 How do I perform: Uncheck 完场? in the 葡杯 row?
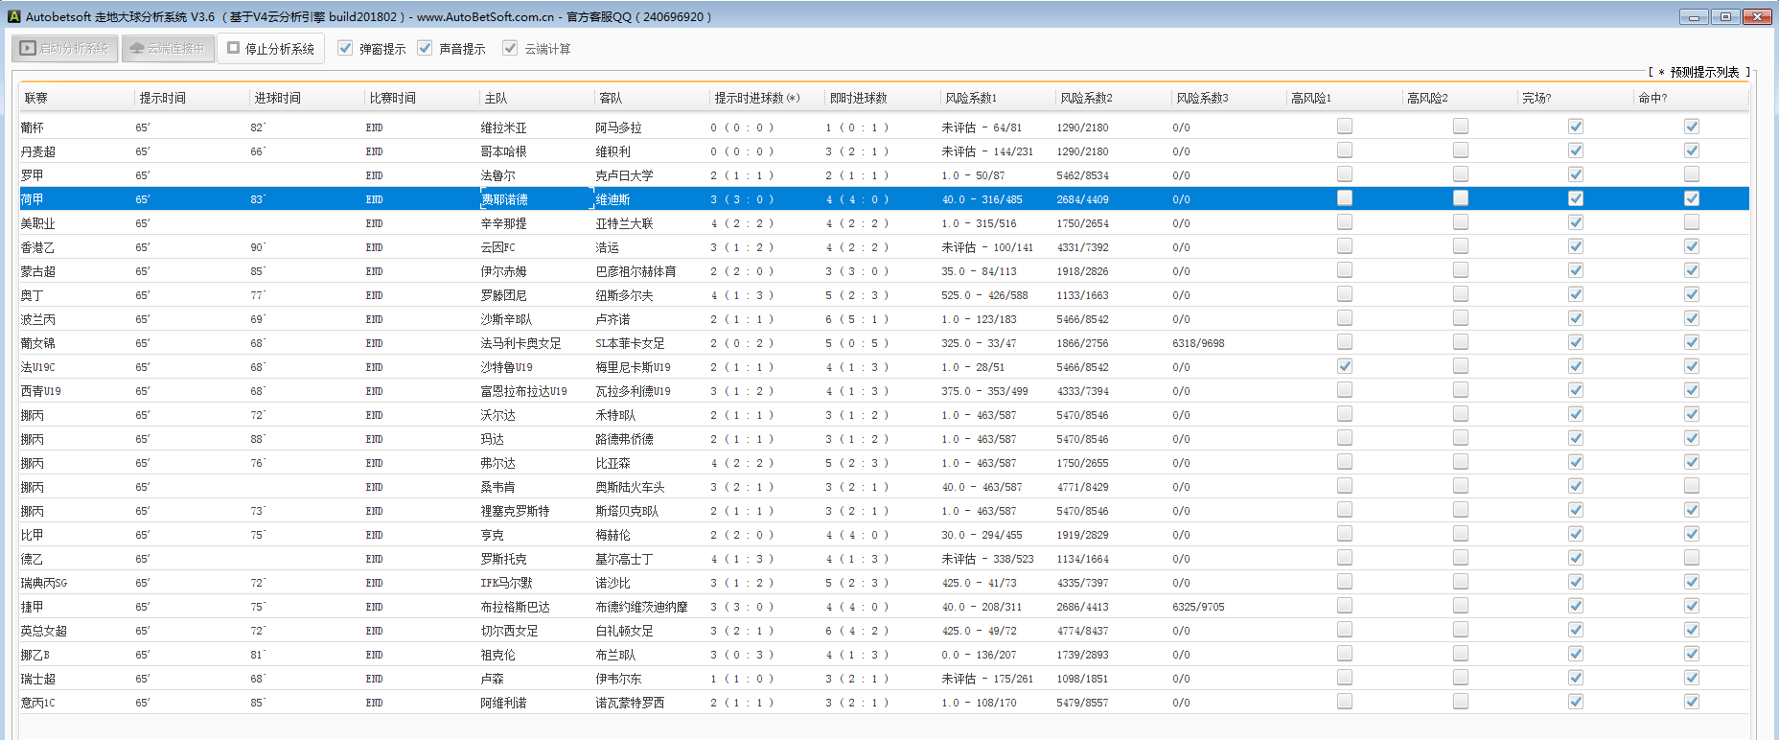point(1575,127)
